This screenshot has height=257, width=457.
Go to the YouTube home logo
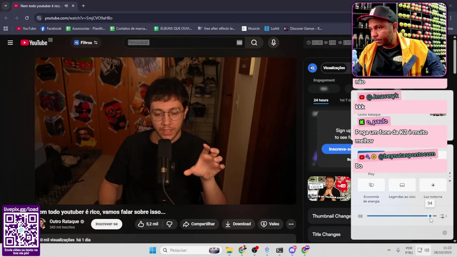tap(34, 42)
